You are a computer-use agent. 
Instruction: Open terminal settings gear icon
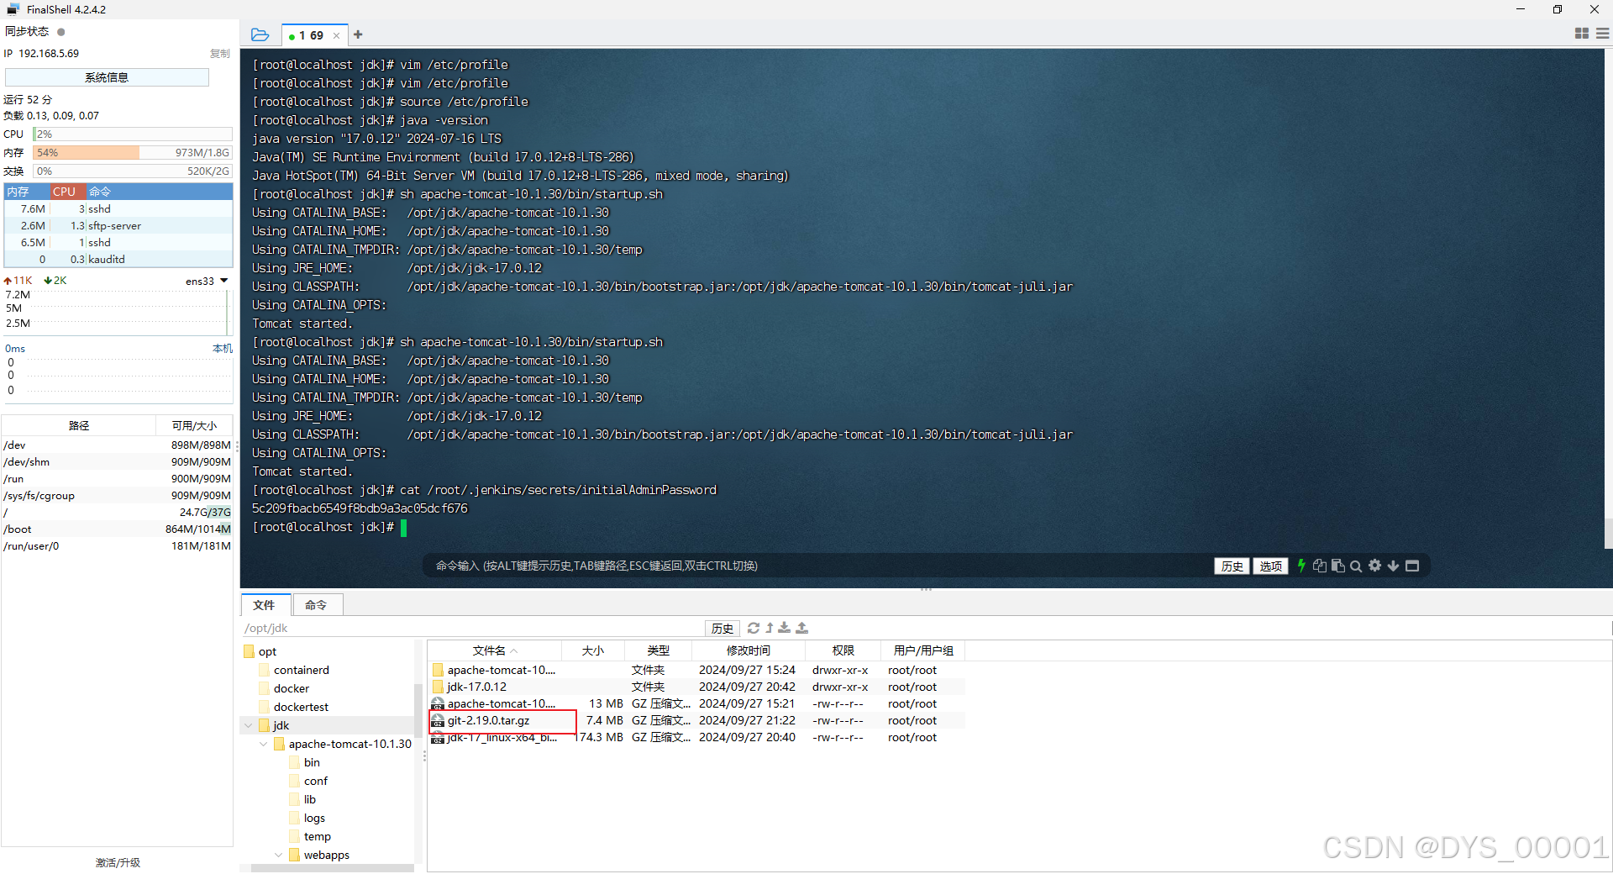[1374, 566]
